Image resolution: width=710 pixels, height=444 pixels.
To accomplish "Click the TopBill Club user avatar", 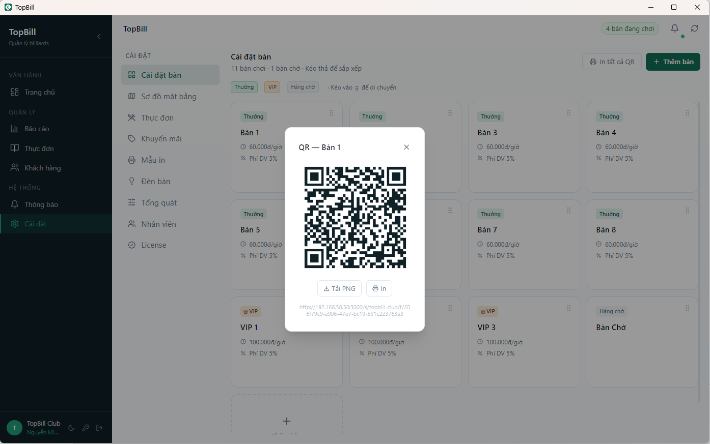I will pos(14,428).
